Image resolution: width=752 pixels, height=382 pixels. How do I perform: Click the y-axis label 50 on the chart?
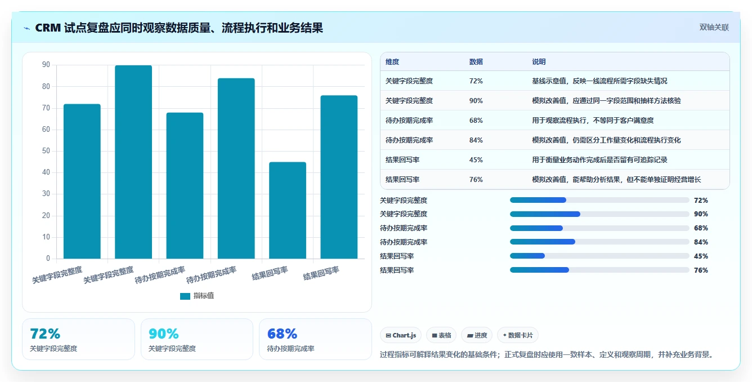46,151
